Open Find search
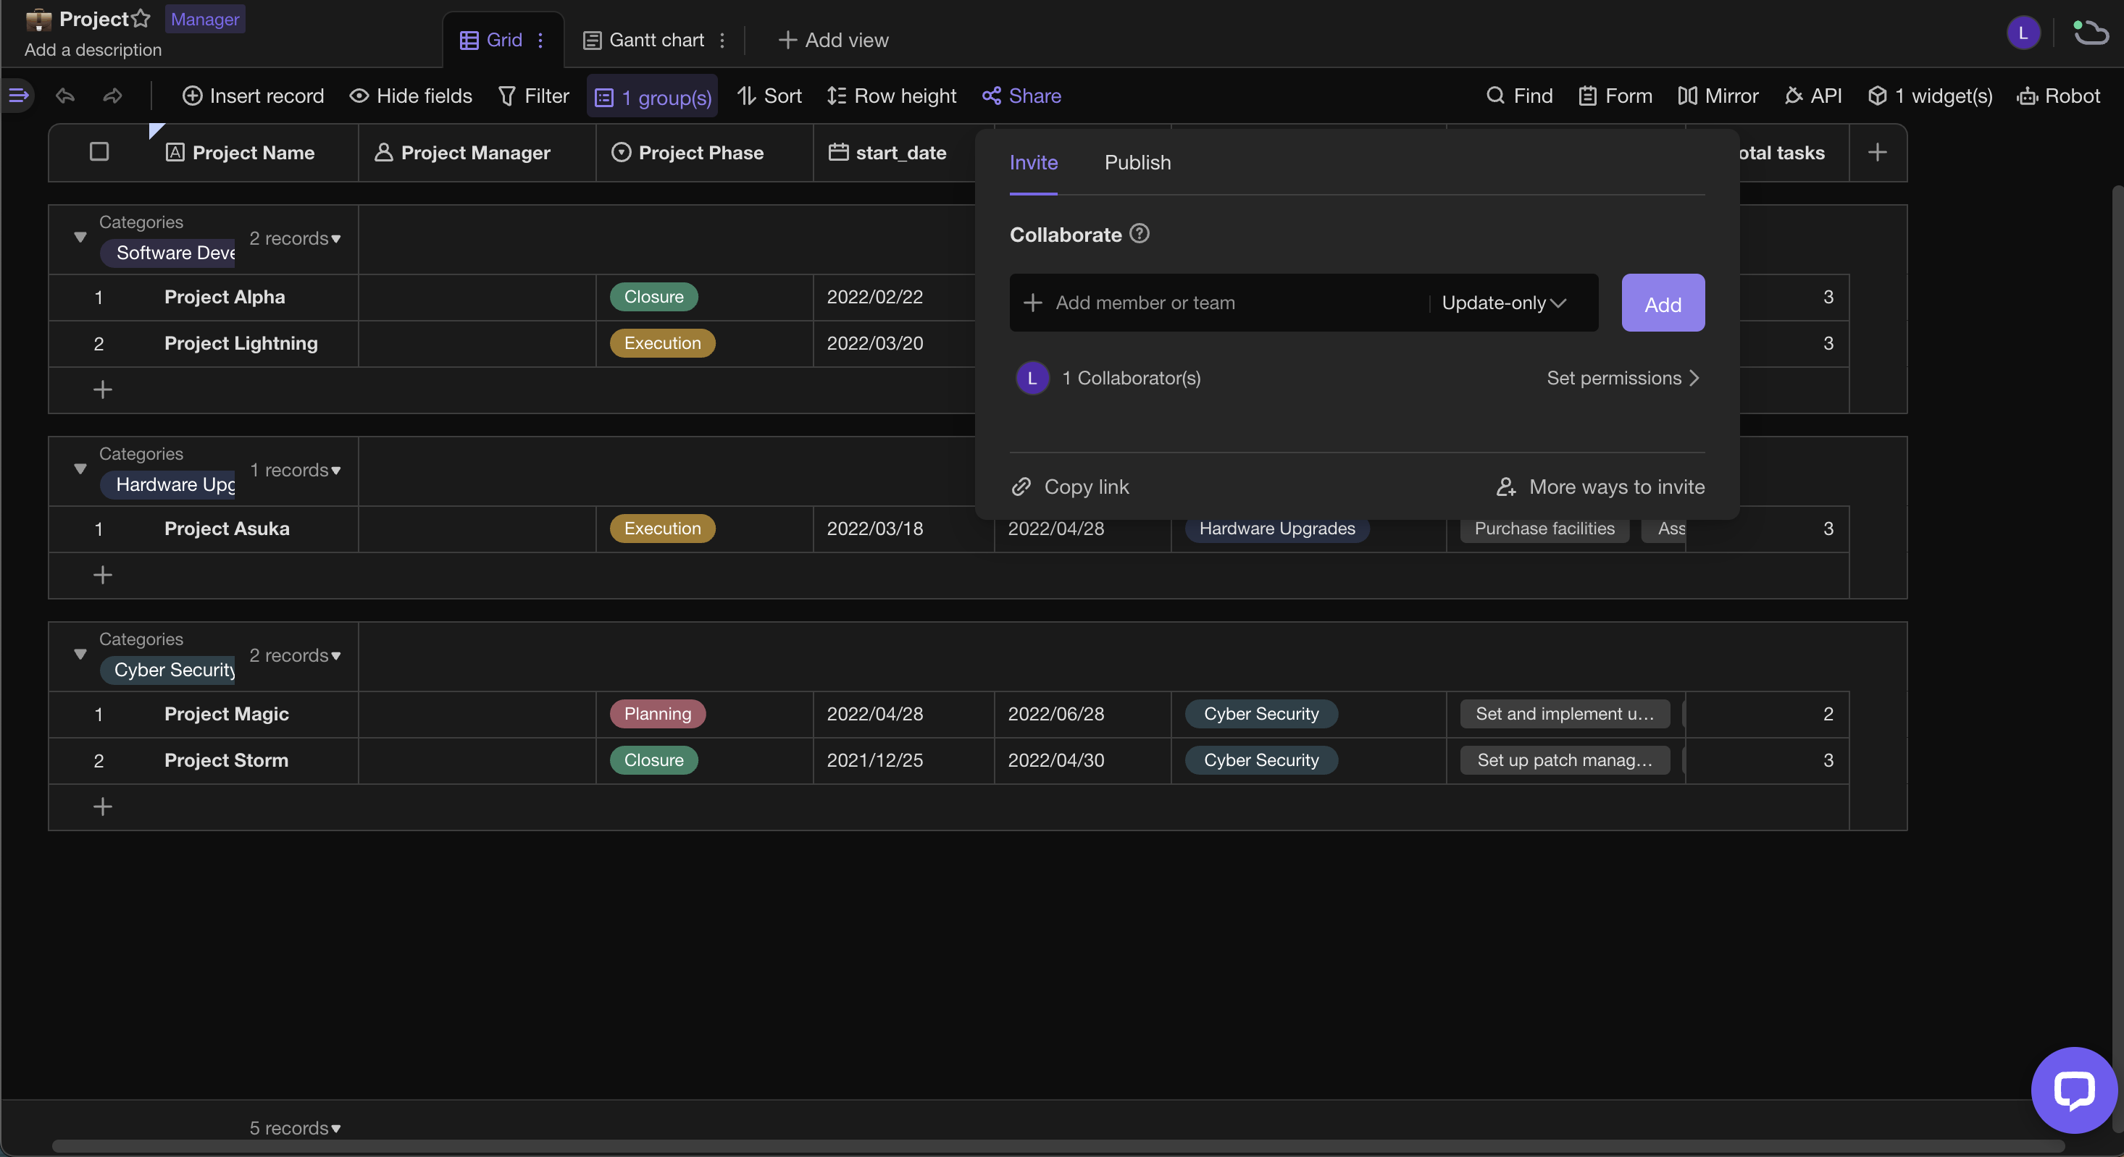The height and width of the screenshot is (1157, 2124). click(1519, 96)
